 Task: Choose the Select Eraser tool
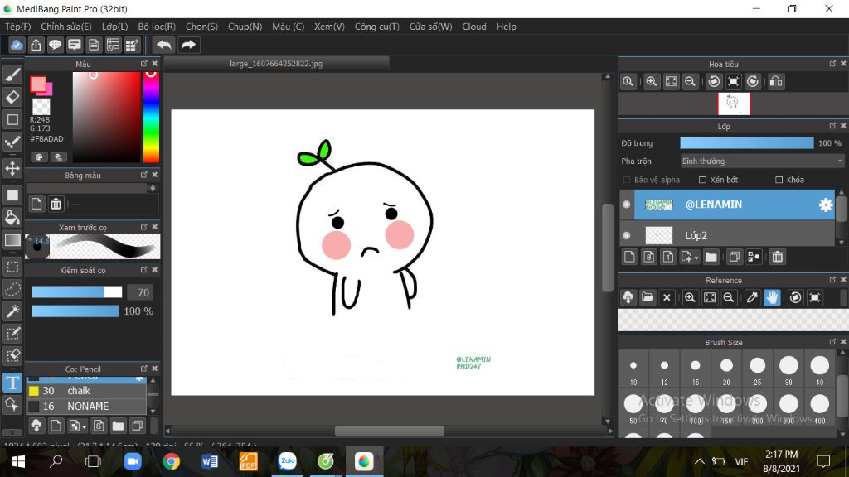coord(12,356)
